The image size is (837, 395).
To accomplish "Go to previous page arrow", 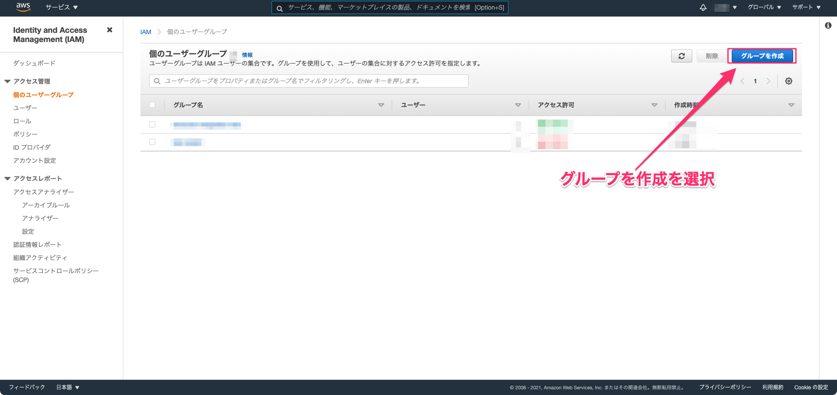I will pyautogui.click(x=742, y=81).
